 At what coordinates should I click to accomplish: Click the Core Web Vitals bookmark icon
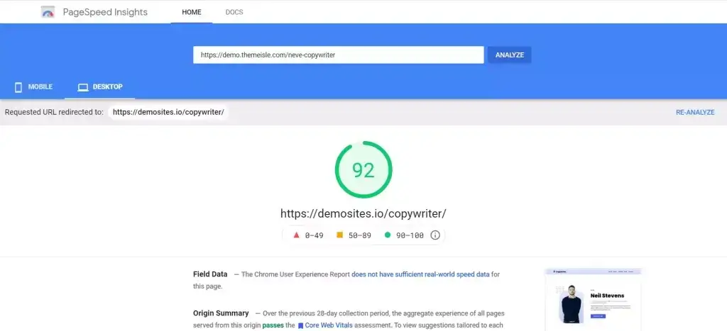click(300, 326)
